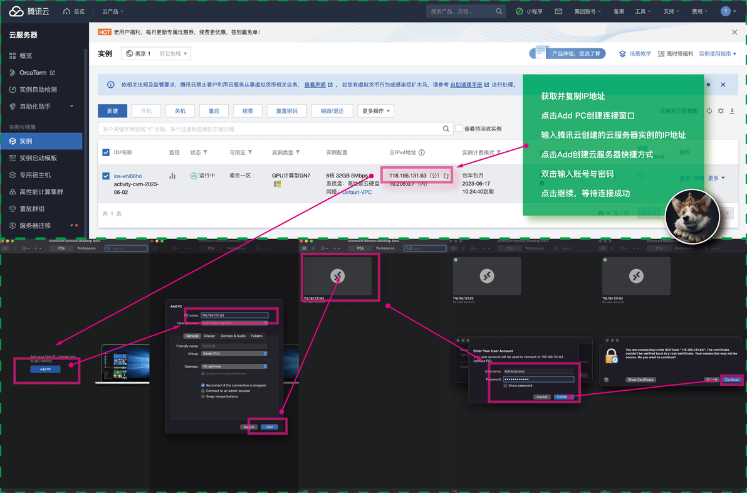The width and height of the screenshot is (747, 493).
Task: Enable Connect to an admin session
Action: click(x=203, y=391)
